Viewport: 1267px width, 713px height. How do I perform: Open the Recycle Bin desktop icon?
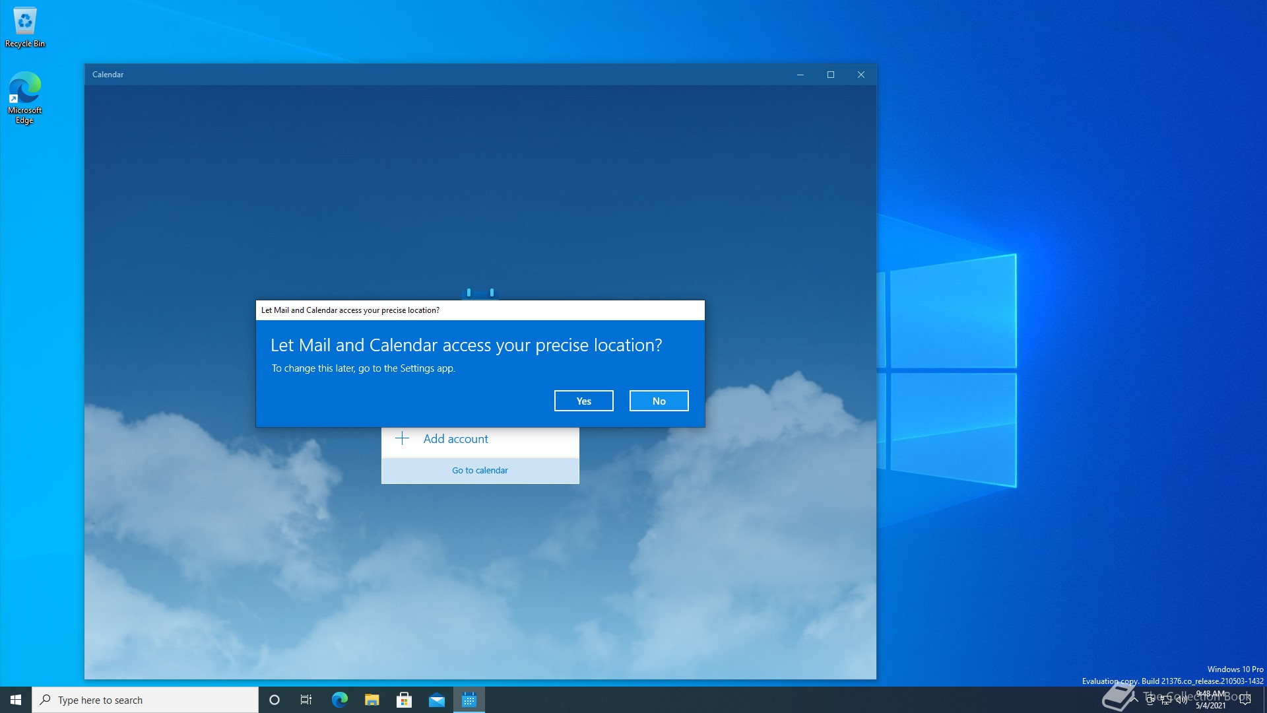[24, 27]
